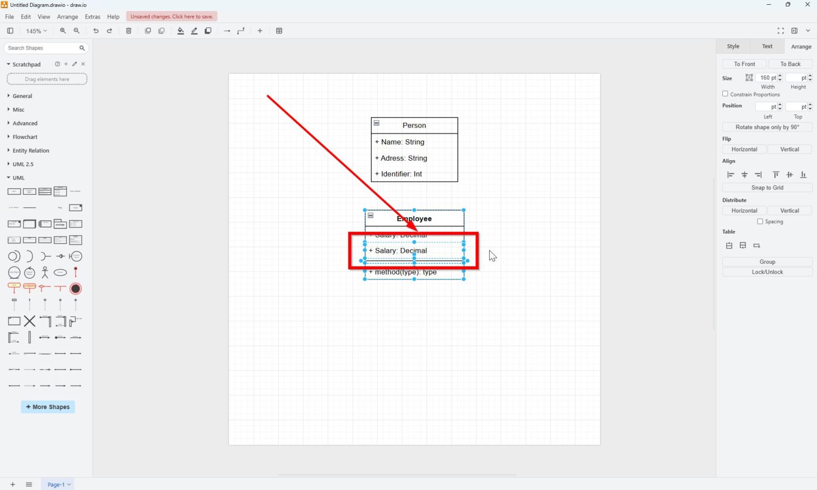Open the Extras menu

coord(93,16)
